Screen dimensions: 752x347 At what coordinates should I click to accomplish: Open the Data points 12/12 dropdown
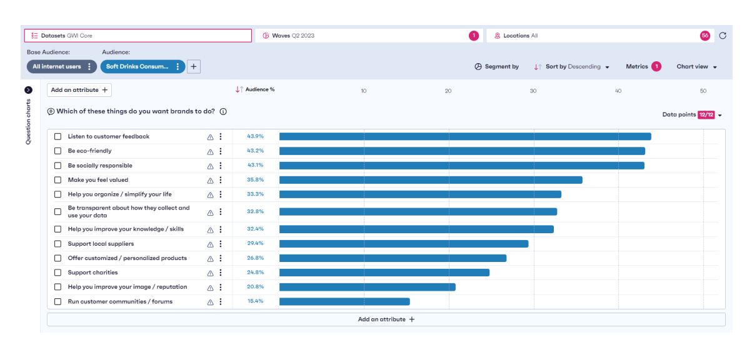coord(692,115)
